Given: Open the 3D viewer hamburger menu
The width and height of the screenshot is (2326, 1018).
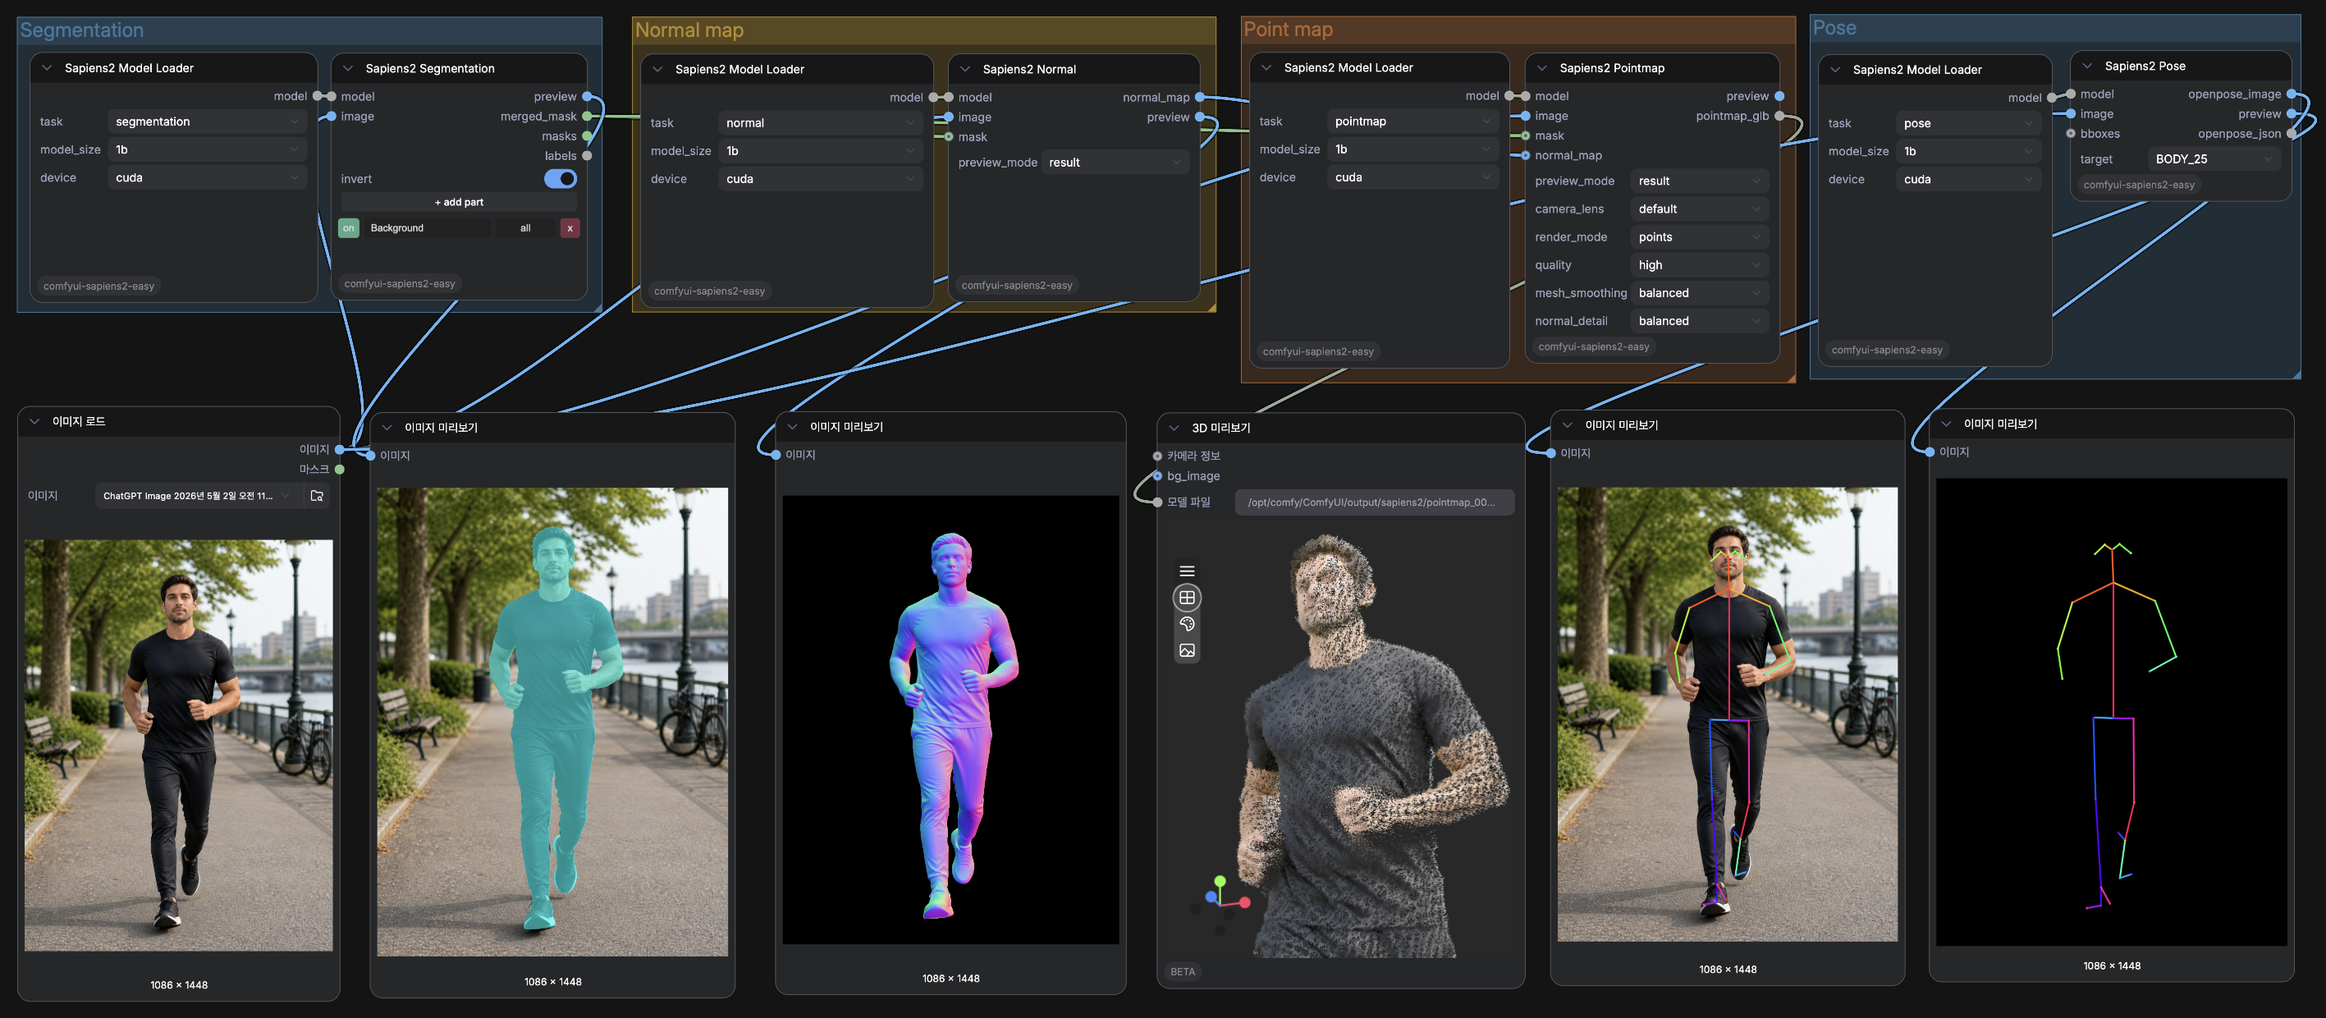Looking at the screenshot, I should click(x=1187, y=571).
